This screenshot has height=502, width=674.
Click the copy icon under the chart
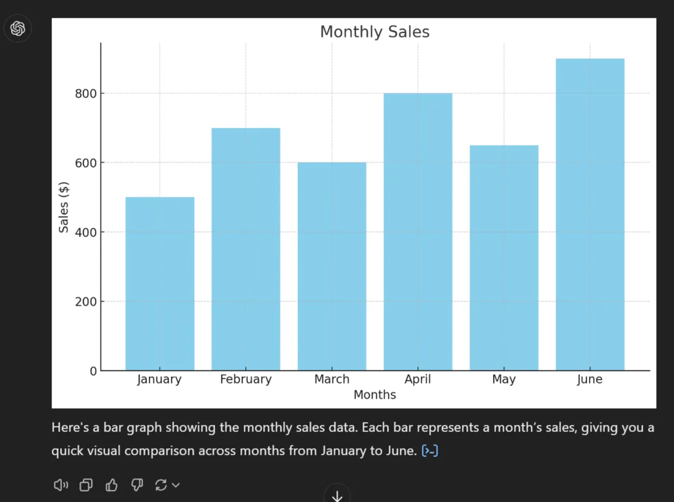point(85,485)
